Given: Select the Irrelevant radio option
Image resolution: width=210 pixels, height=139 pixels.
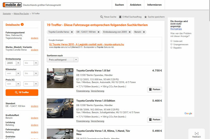Looking at the screenshot, I should 171,41.
